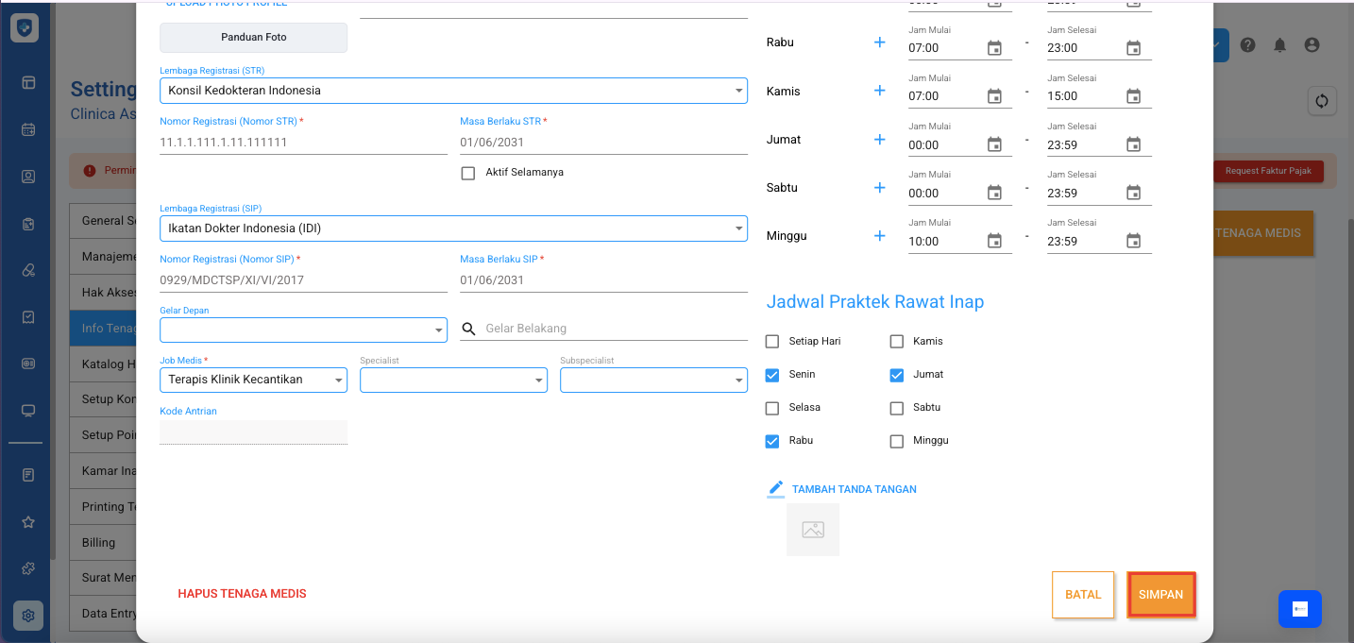The width and height of the screenshot is (1354, 643).
Task: Open time picker for Kamis Jam Mulai
Action: pos(994,96)
